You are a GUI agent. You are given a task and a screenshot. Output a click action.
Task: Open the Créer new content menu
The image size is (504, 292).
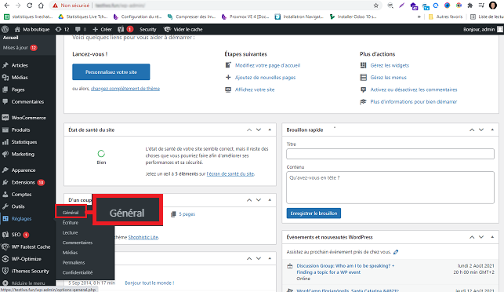(102, 29)
